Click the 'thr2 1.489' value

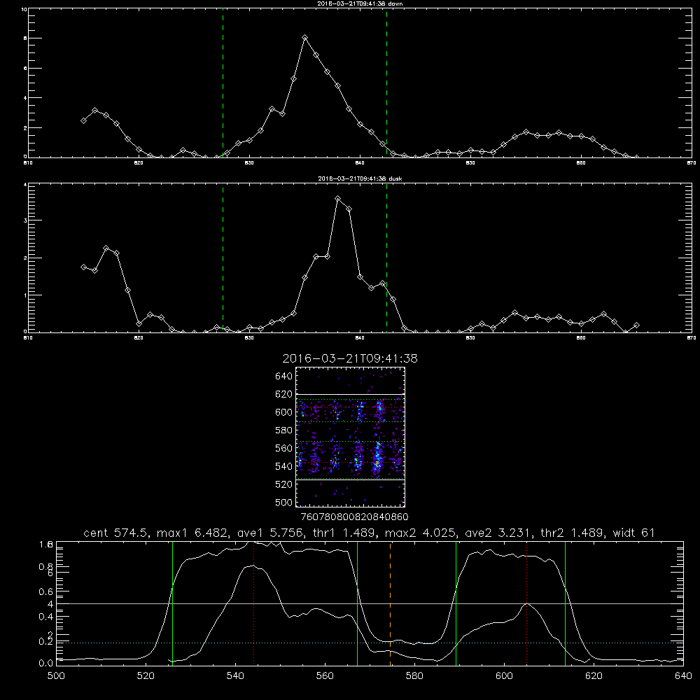click(571, 533)
